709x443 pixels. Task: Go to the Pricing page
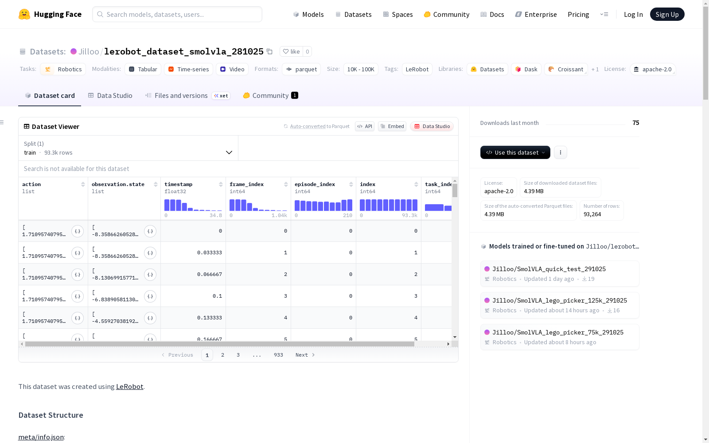click(x=578, y=14)
